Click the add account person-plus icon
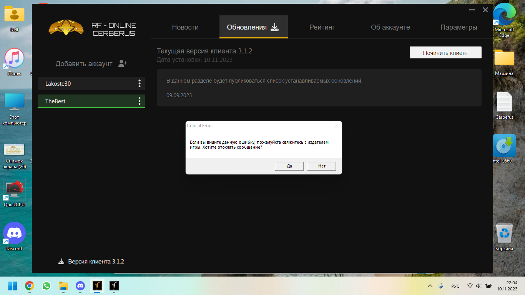Viewport: 525px width, 295px height. point(123,64)
